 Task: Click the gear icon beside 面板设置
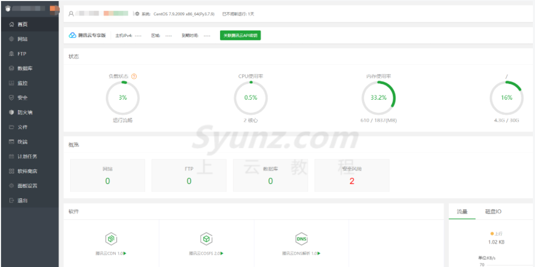(11, 186)
